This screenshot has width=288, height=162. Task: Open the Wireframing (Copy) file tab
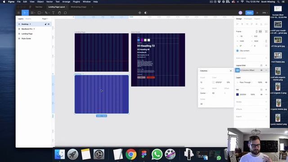[78, 7]
